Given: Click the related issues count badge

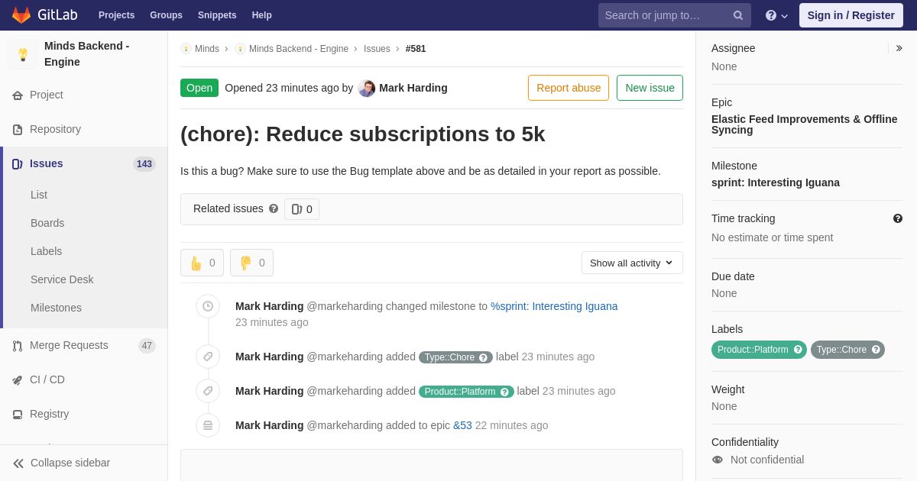Looking at the screenshot, I should pos(302,209).
